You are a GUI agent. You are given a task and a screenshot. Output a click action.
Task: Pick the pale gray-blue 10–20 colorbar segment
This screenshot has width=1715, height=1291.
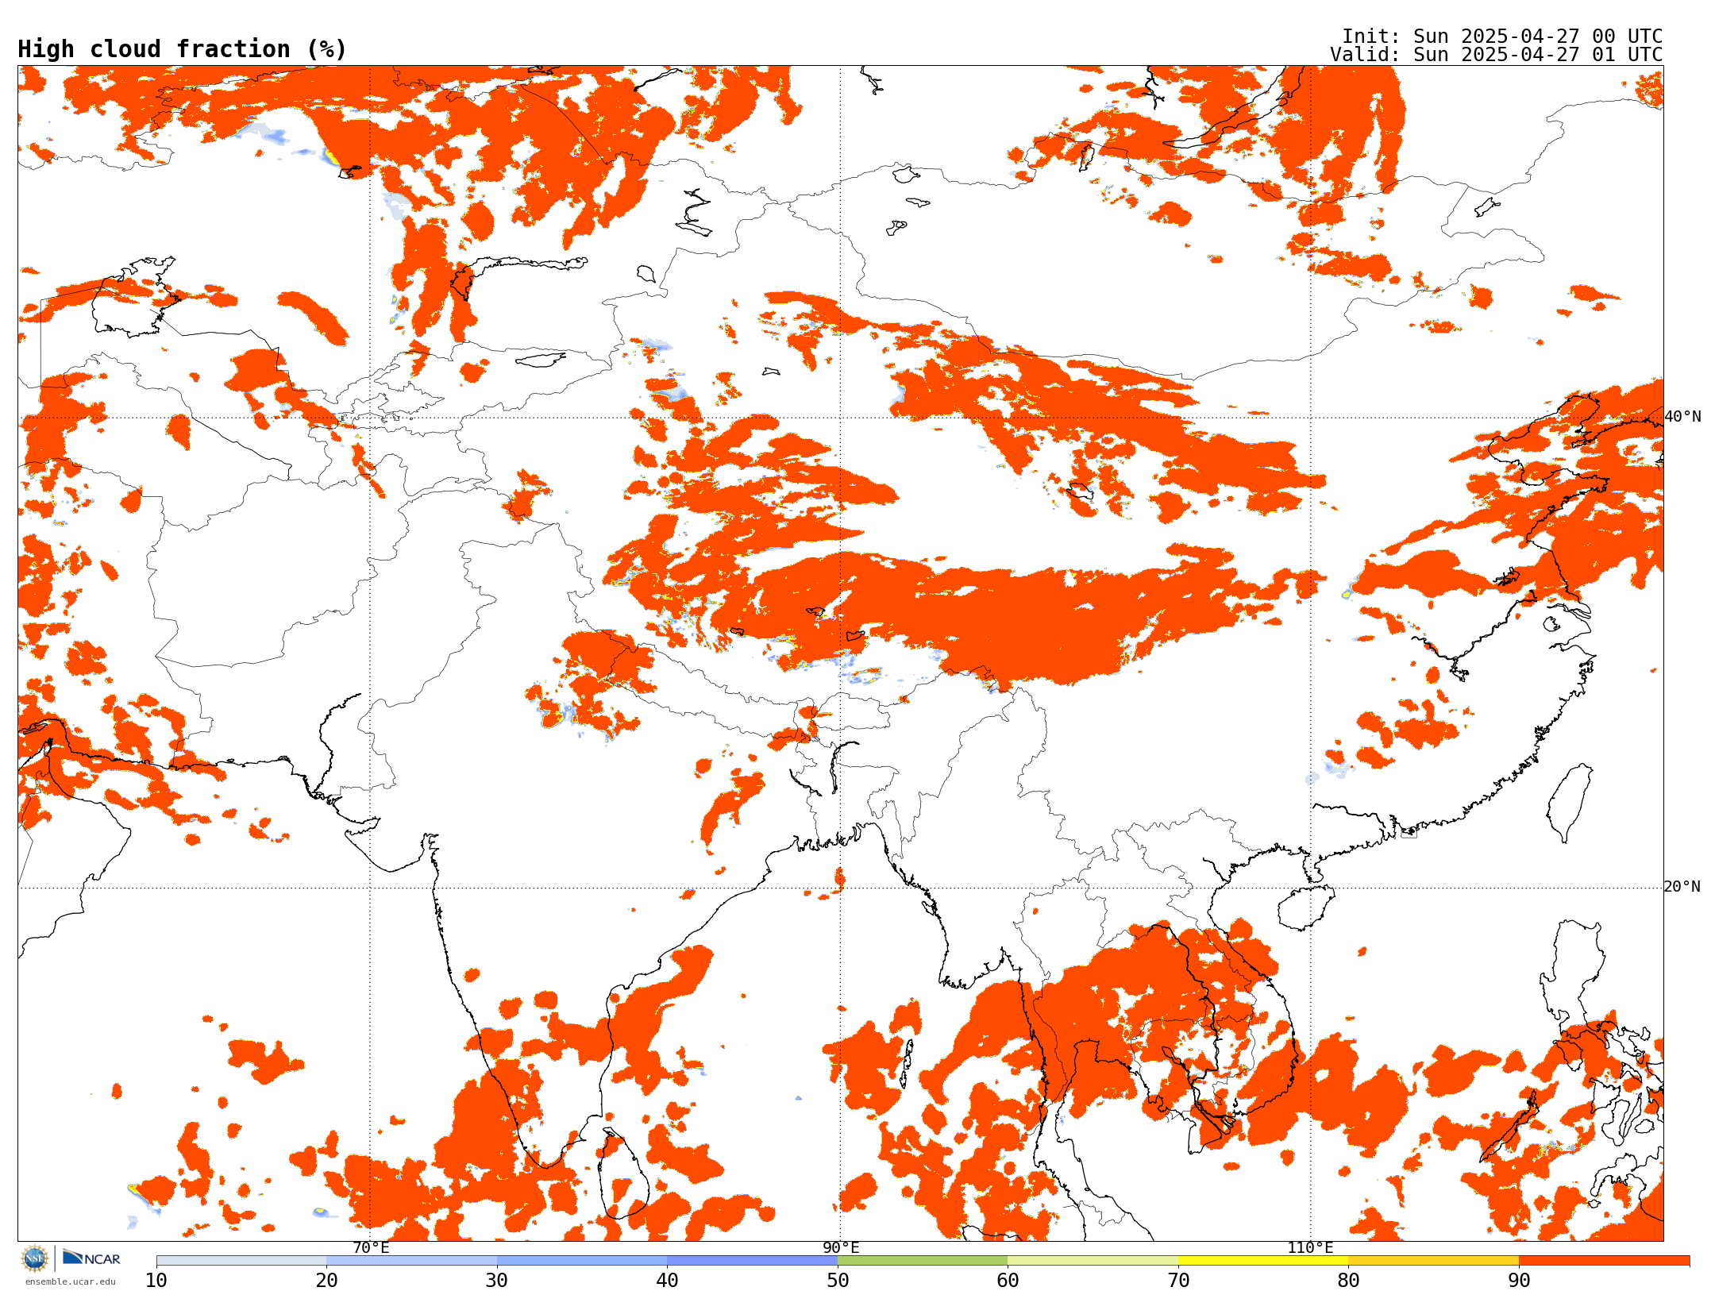(241, 1261)
